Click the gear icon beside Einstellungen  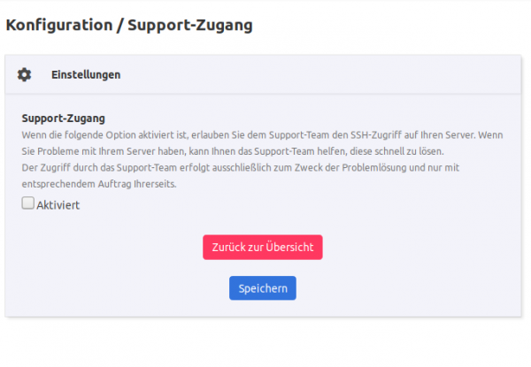point(25,75)
